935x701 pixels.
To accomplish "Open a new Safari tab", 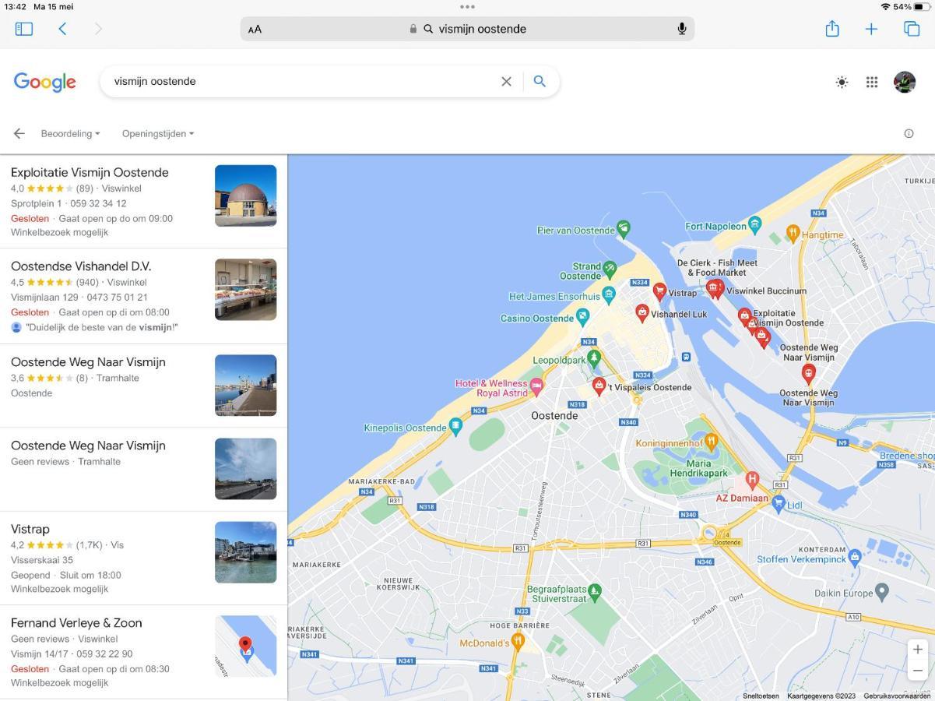I will coord(871,29).
